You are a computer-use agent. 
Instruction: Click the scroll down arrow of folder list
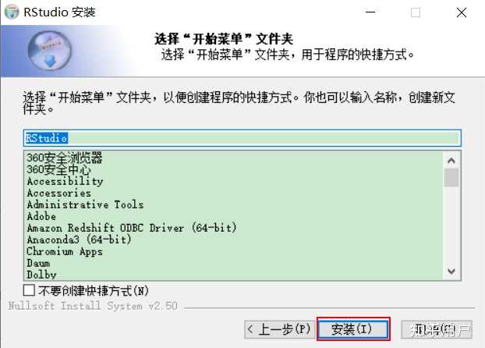click(451, 272)
